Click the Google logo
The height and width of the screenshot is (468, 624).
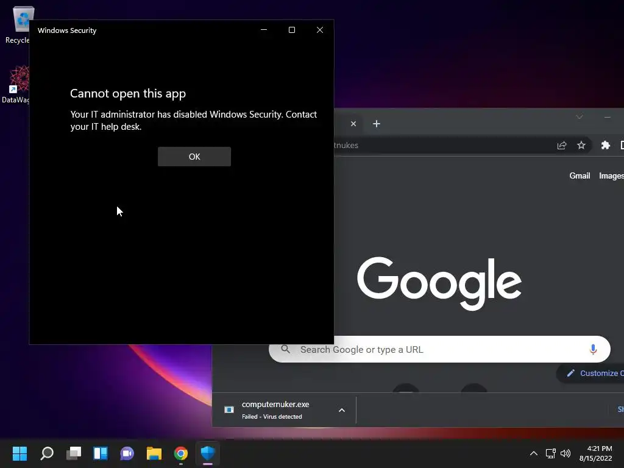(x=439, y=283)
